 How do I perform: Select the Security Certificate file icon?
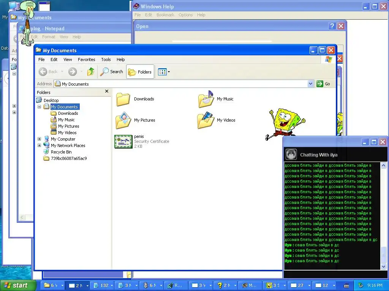pyautogui.click(x=123, y=142)
